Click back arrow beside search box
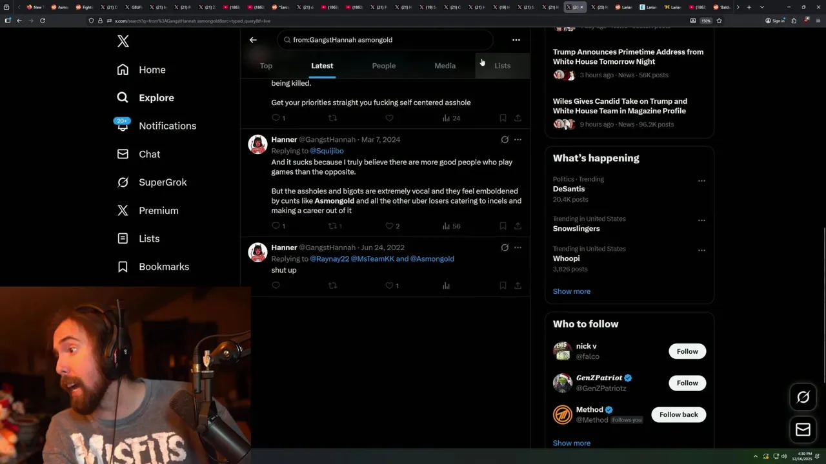The image size is (826, 464). [253, 40]
